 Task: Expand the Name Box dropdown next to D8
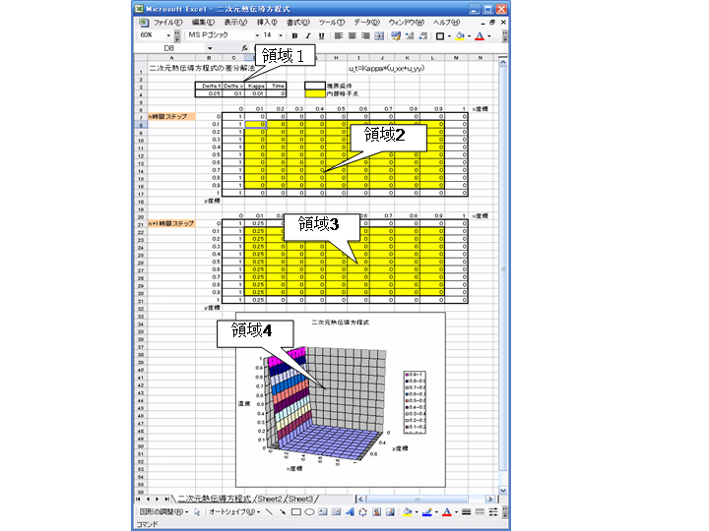[x=210, y=48]
